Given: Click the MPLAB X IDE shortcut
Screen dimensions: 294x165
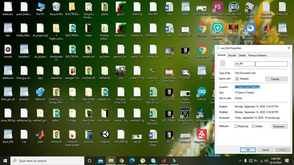Looking at the screenshot, I should tap(234, 10).
